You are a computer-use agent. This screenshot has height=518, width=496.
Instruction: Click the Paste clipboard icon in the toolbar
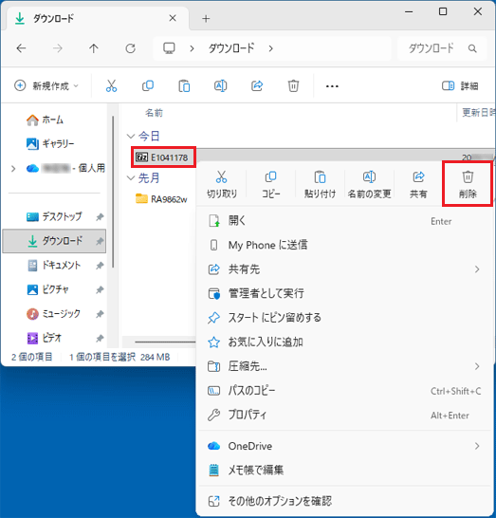[x=184, y=86]
